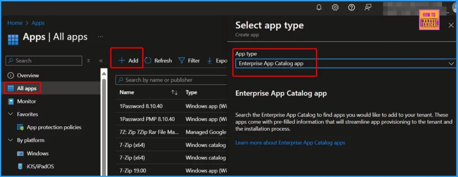Click the Managed Google type cell
Image resolution: width=458 pixels, height=177 pixels.
[206, 132]
